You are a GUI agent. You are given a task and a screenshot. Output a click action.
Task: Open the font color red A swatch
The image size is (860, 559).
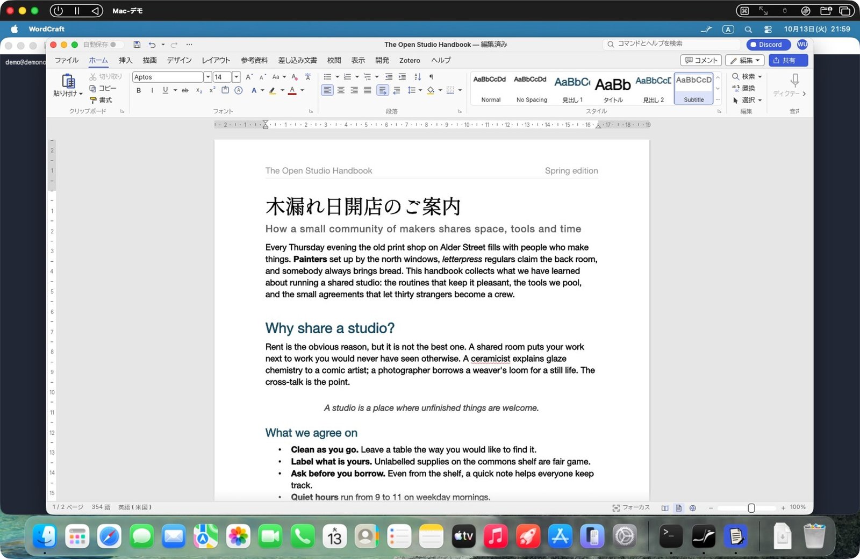click(292, 90)
